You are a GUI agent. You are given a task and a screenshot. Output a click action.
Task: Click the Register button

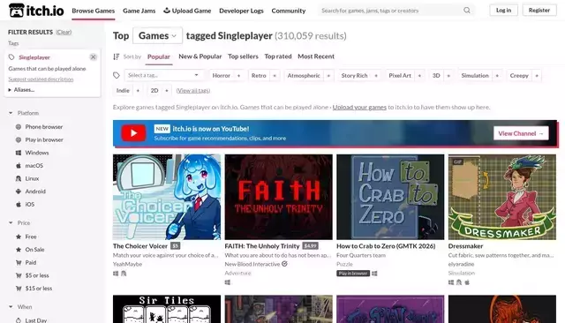tap(539, 10)
